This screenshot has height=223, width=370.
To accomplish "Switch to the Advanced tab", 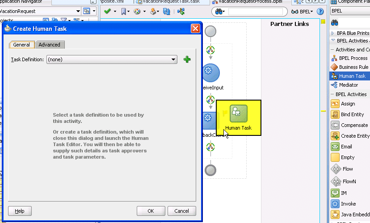I will pyautogui.click(x=49, y=45).
